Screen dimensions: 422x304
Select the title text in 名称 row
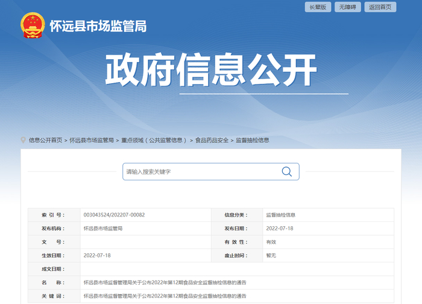165,282
